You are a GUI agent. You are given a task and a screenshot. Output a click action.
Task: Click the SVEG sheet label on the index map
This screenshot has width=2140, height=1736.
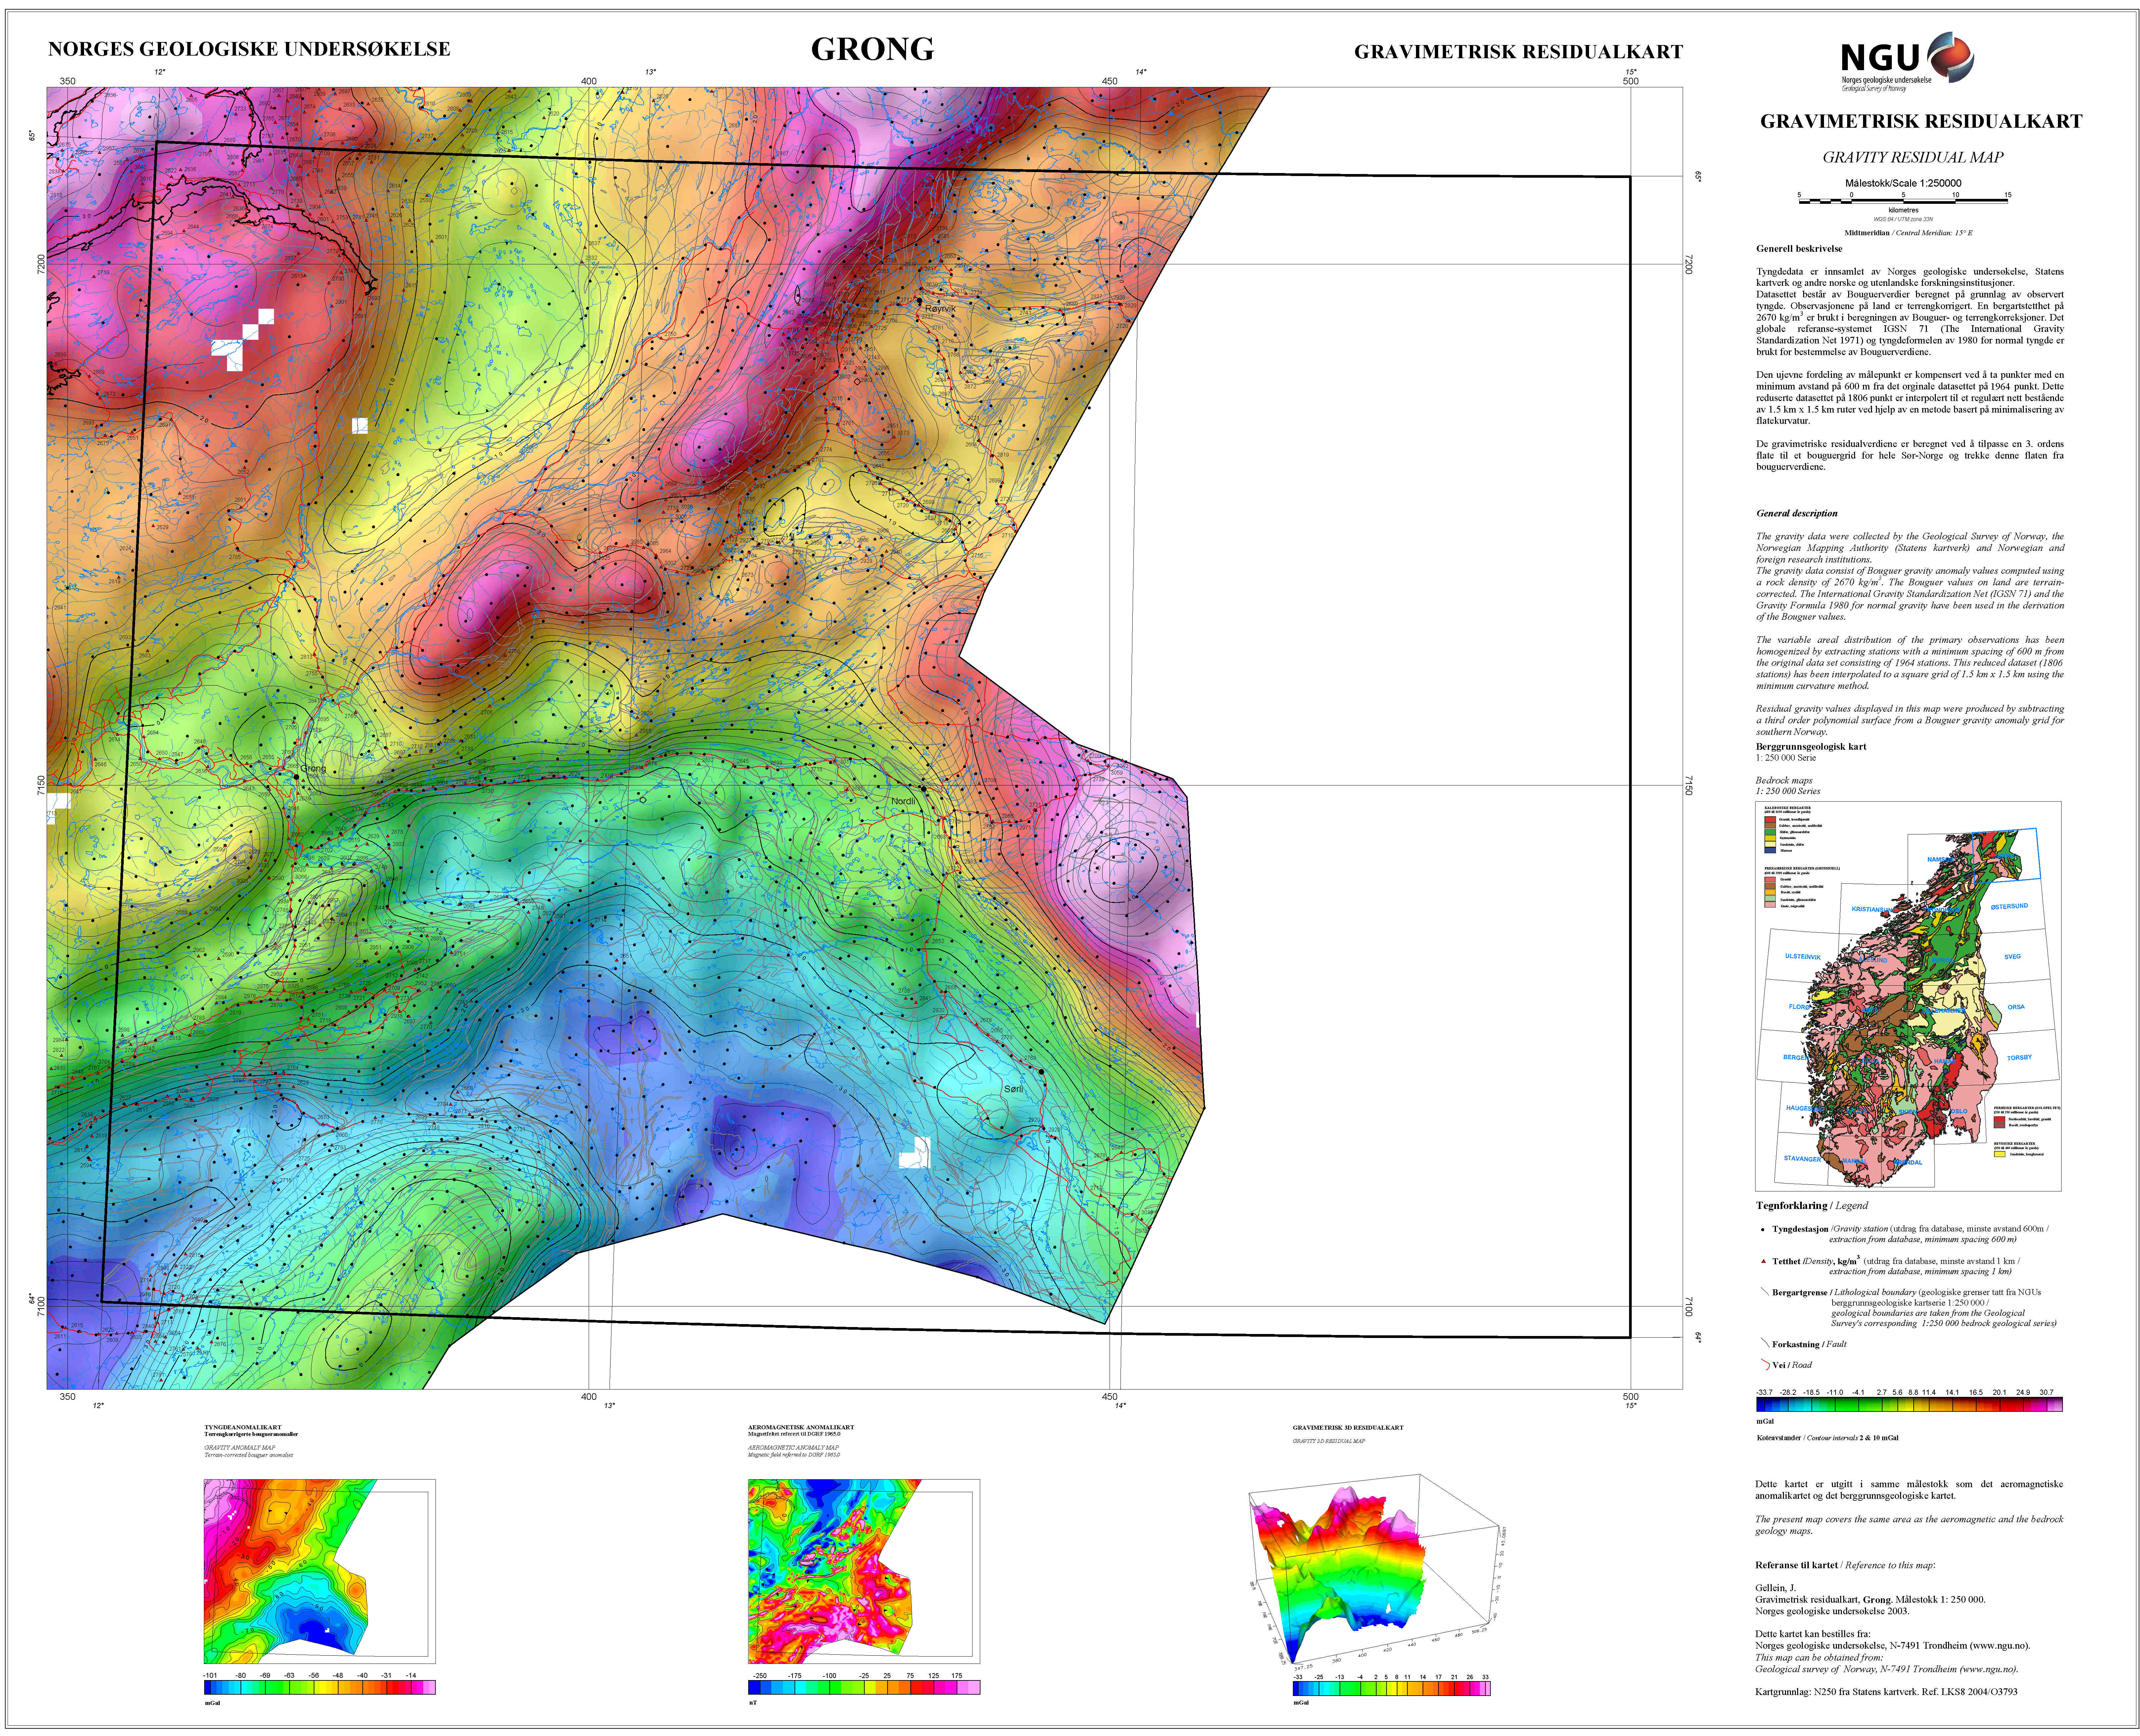coord(2013,957)
